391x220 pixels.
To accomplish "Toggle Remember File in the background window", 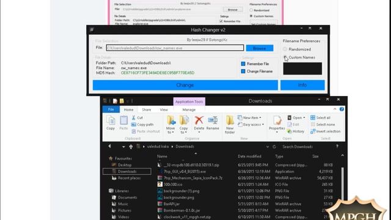I will pos(221,21).
